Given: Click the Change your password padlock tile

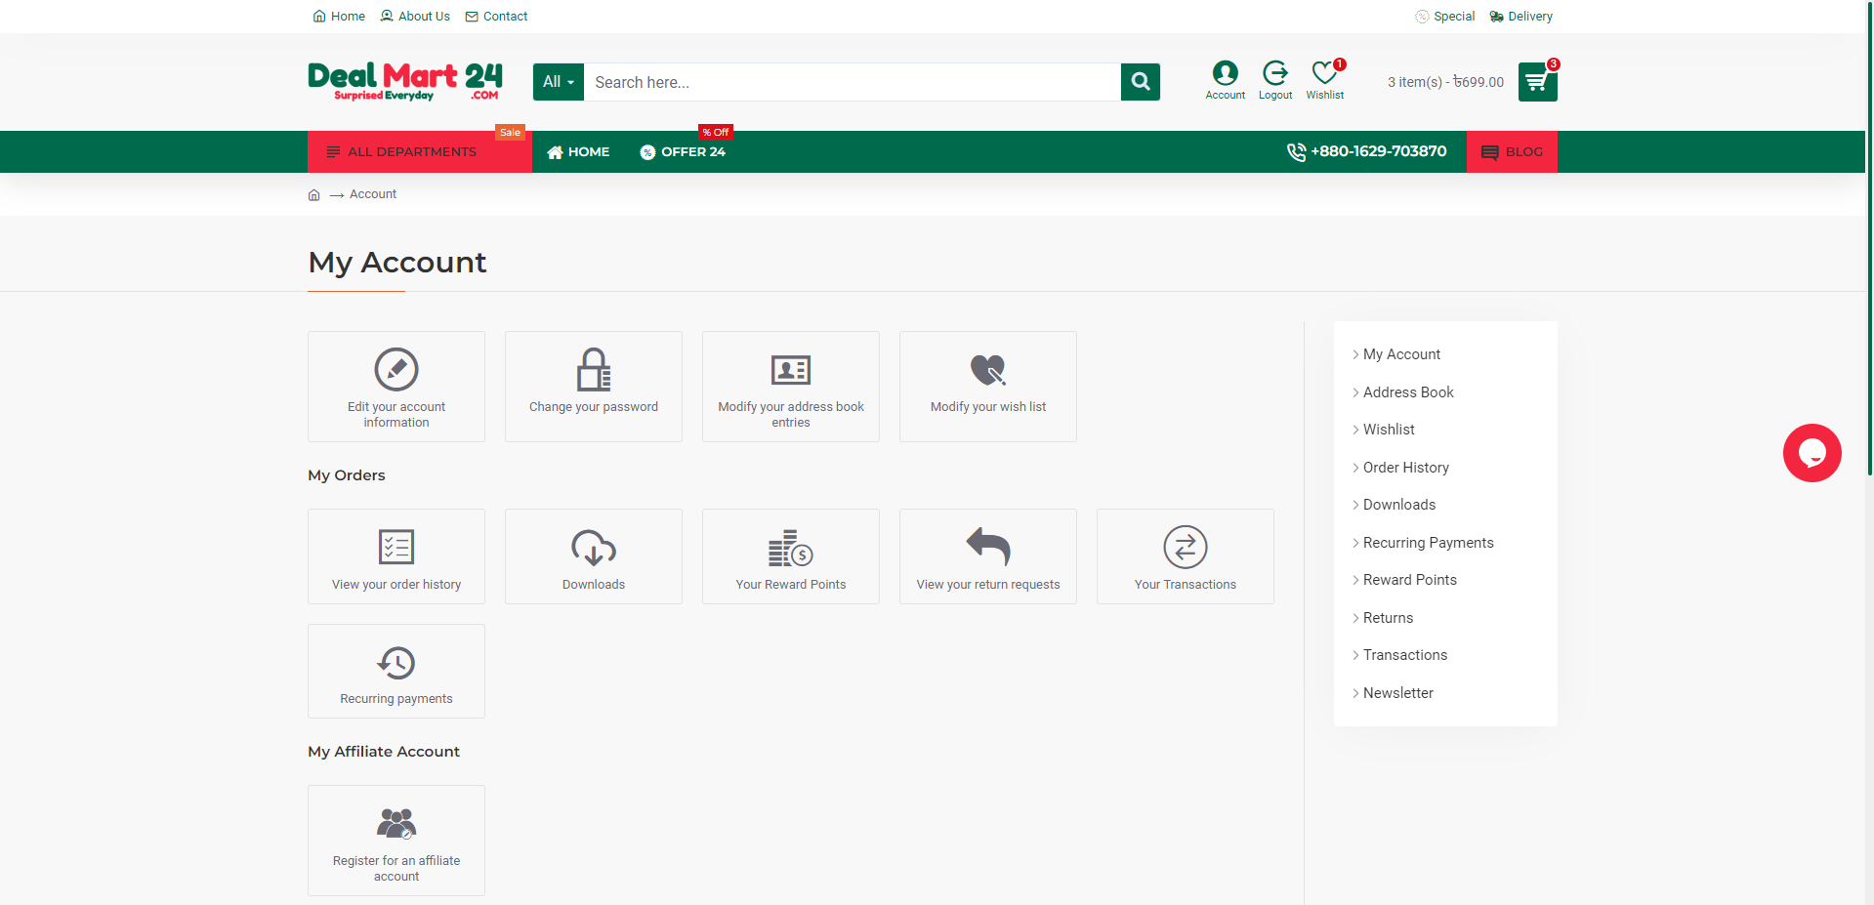Looking at the screenshot, I should click(594, 387).
